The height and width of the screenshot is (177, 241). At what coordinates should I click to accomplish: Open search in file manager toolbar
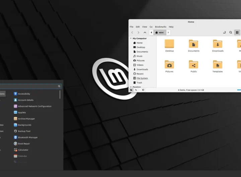pos(231,32)
